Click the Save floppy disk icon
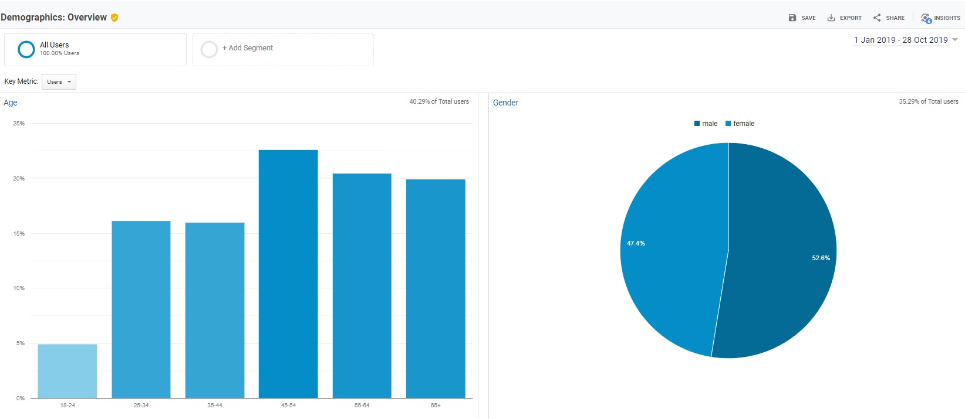This screenshot has width=965, height=419. point(792,18)
